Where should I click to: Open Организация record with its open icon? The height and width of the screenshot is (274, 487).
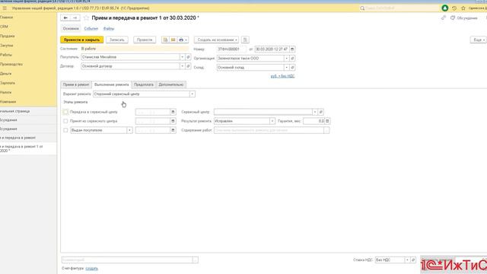[292, 59]
